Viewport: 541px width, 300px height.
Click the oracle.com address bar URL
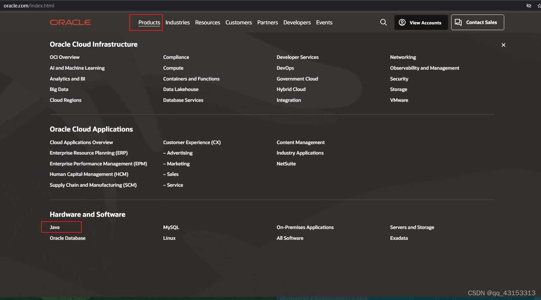tap(29, 6)
